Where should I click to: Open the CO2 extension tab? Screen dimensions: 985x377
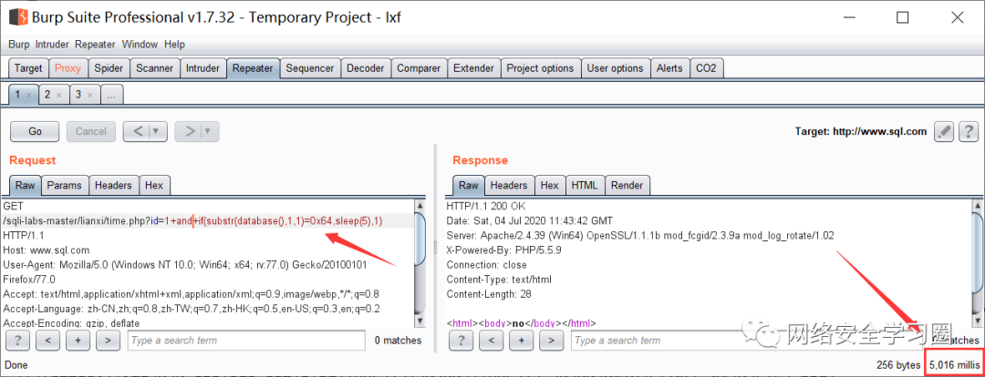[x=706, y=68]
